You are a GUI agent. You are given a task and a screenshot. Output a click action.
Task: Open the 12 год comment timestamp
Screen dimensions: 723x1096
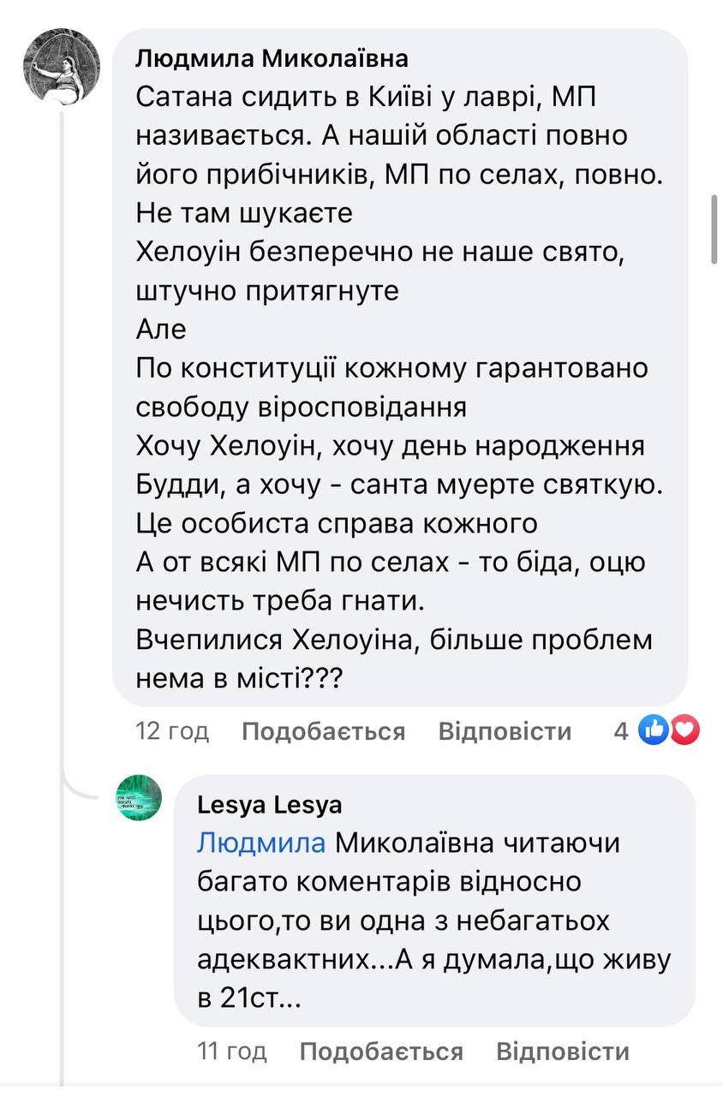pos(172,731)
